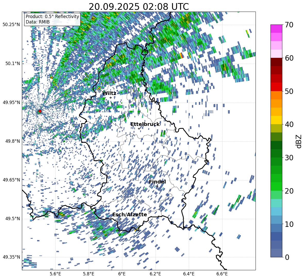Click the 50 colorbar tick label

[x=289, y=91]
